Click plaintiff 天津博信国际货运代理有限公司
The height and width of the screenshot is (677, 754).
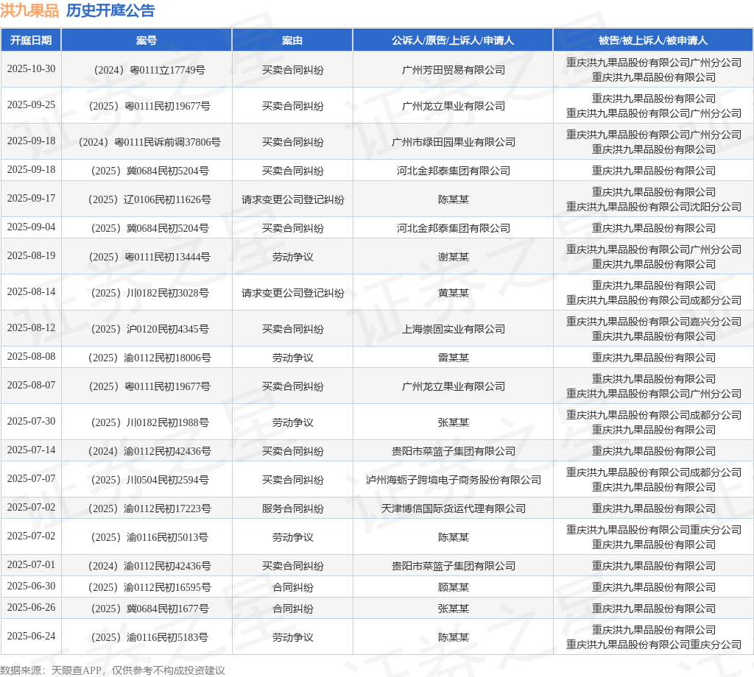[454, 508]
